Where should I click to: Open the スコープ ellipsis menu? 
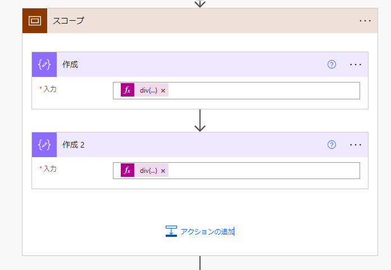point(365,21)
